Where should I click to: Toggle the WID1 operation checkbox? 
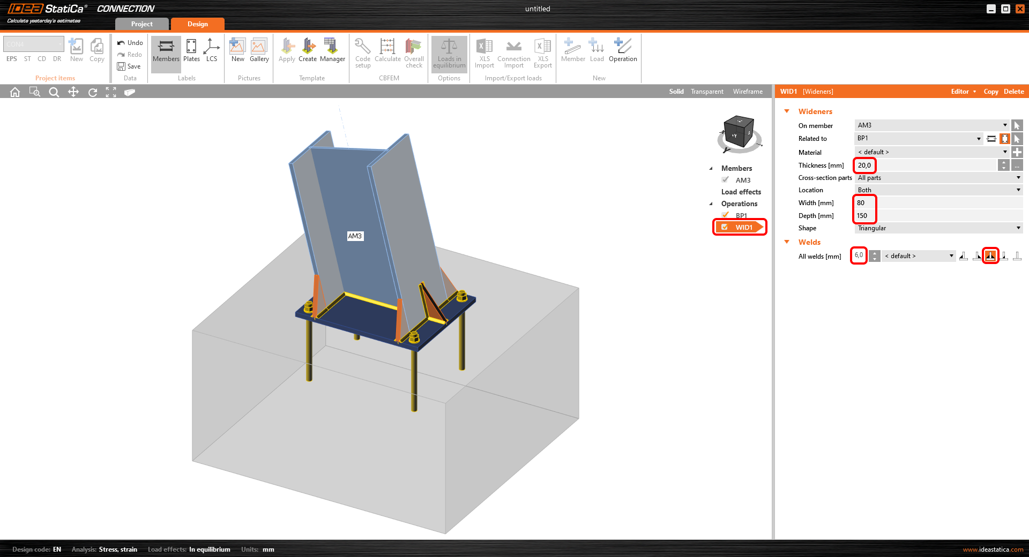coord(725,227)
